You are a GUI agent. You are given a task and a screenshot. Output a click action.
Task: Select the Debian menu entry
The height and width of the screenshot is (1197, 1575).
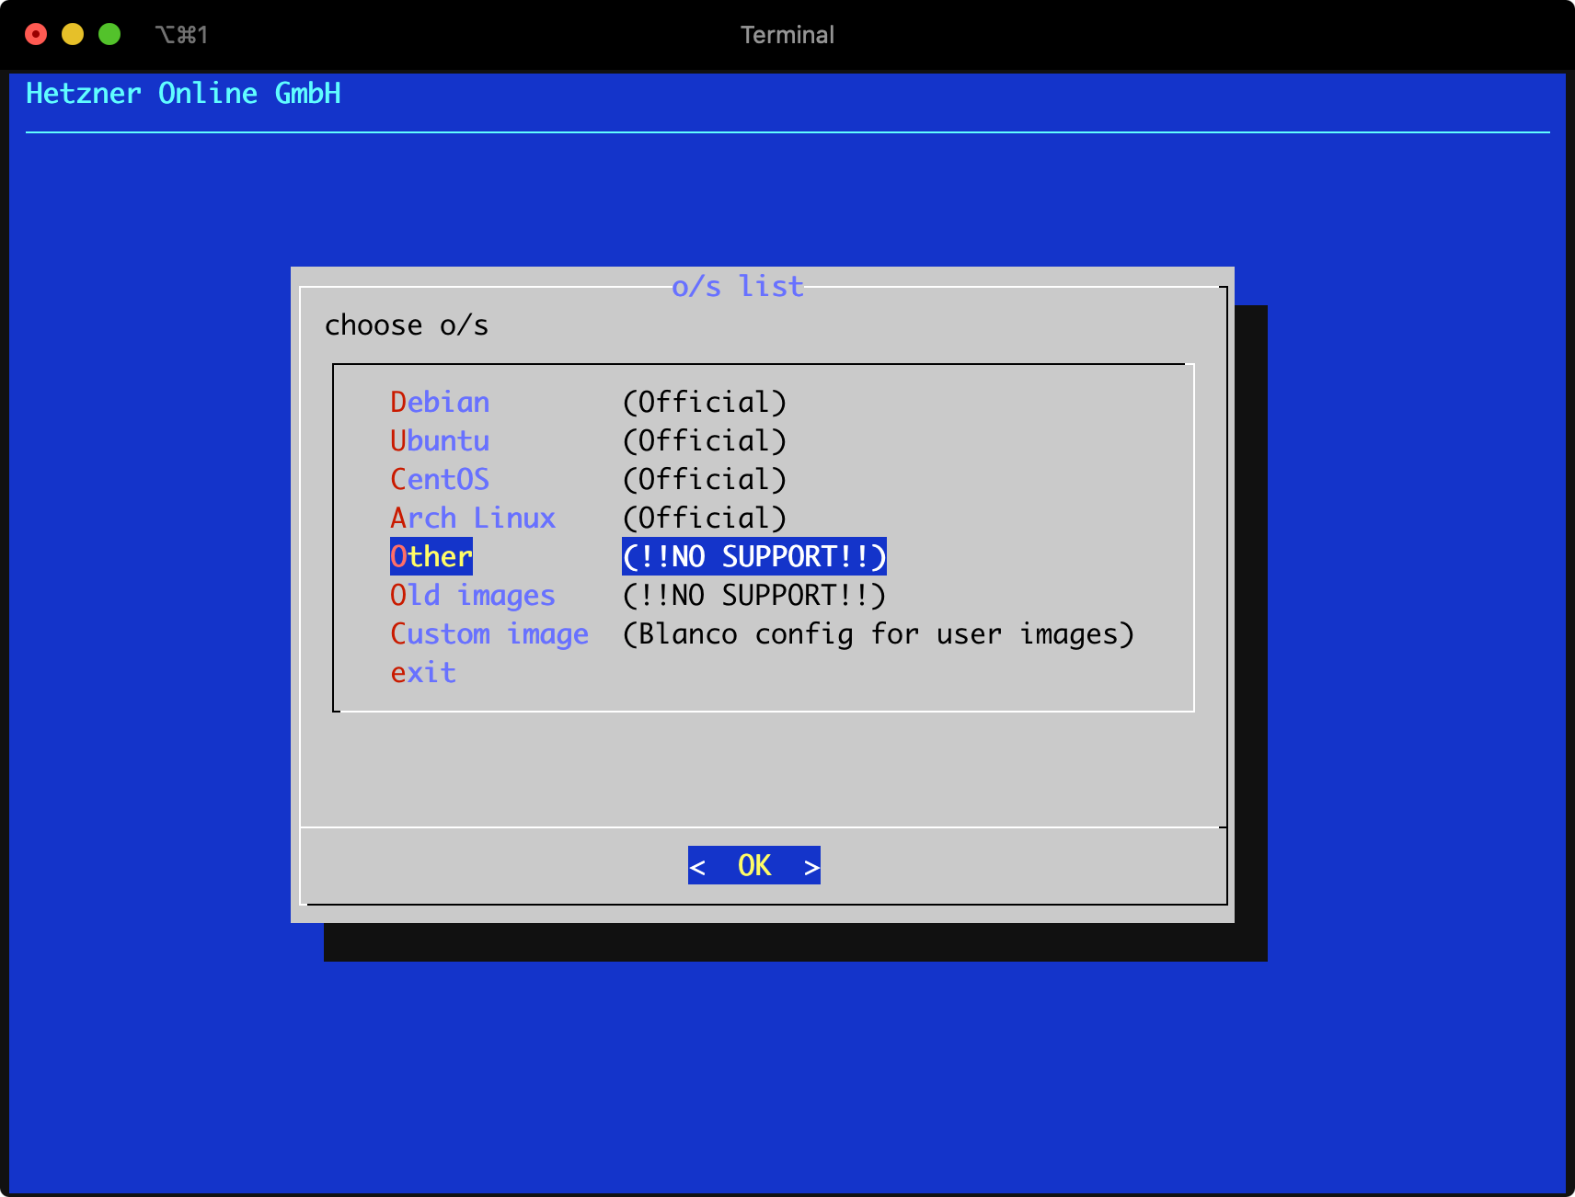coord(440,402)
